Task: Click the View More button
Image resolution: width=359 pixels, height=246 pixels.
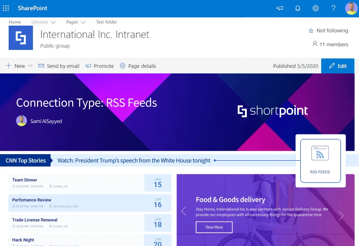Action: [x=214, y=227]
